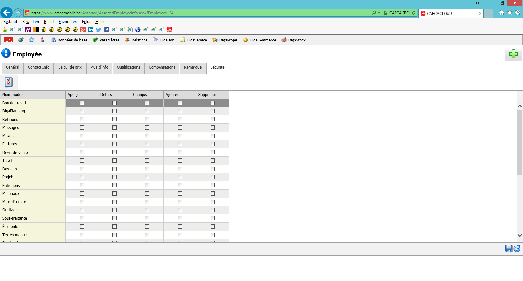
Task: Switch to the Contact Info tab
Action: coord(39,69)
